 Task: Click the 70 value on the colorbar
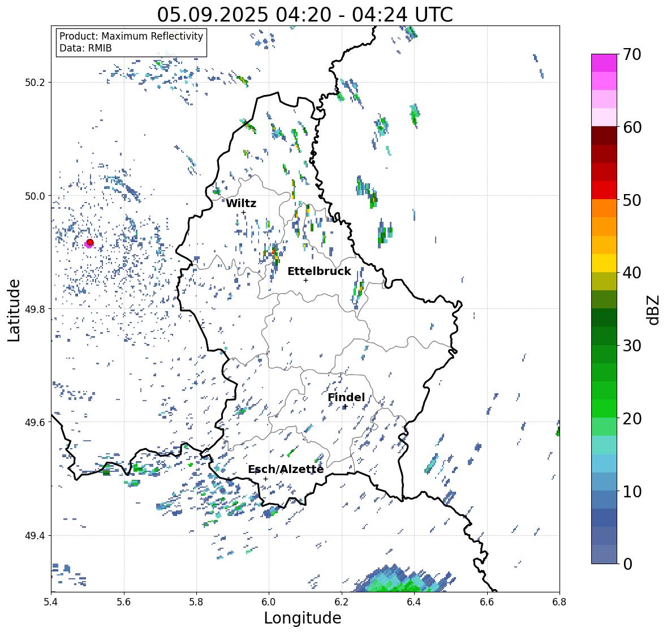pyautogui.click(x=632, y=54)
